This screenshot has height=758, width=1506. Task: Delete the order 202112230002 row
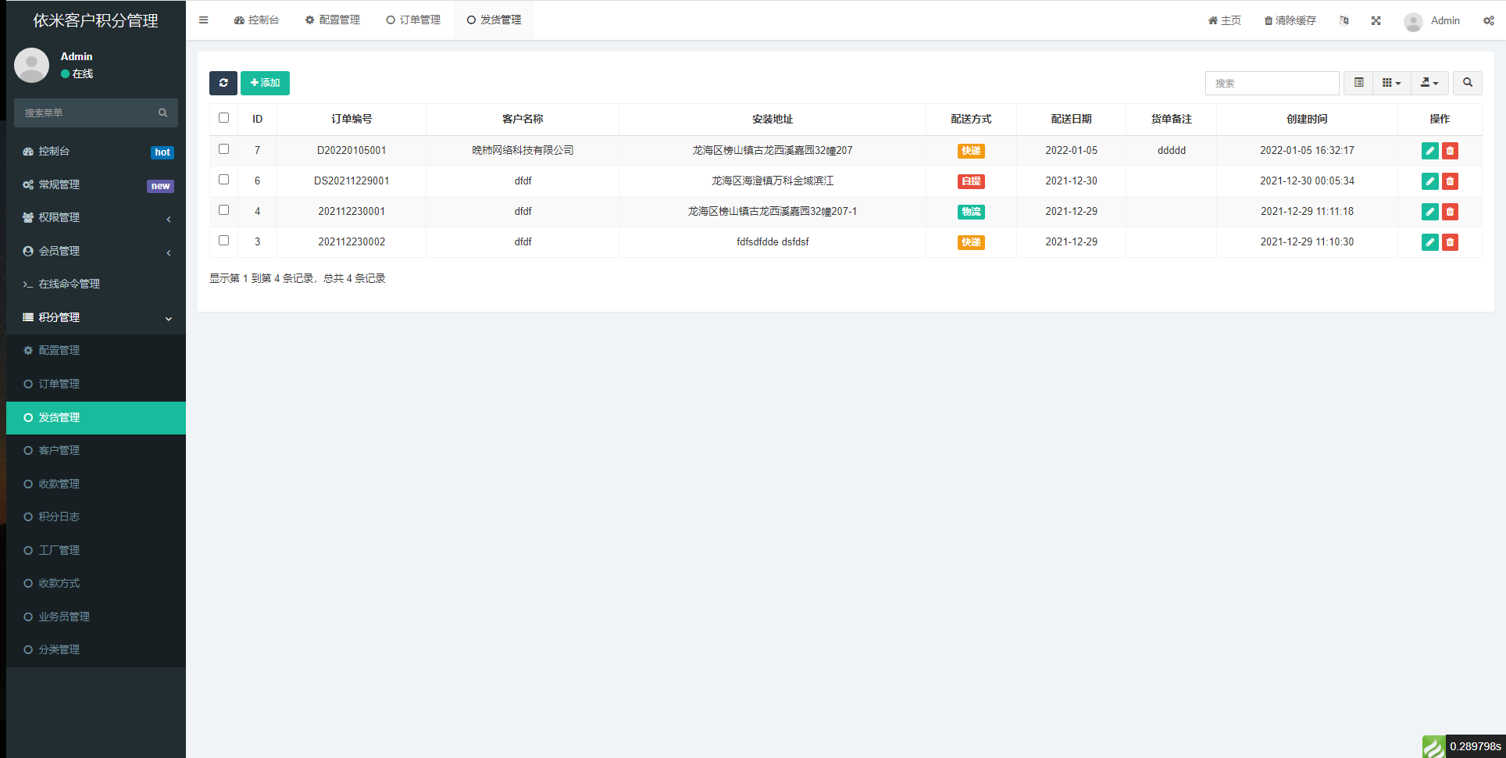tap(1450, 242)
